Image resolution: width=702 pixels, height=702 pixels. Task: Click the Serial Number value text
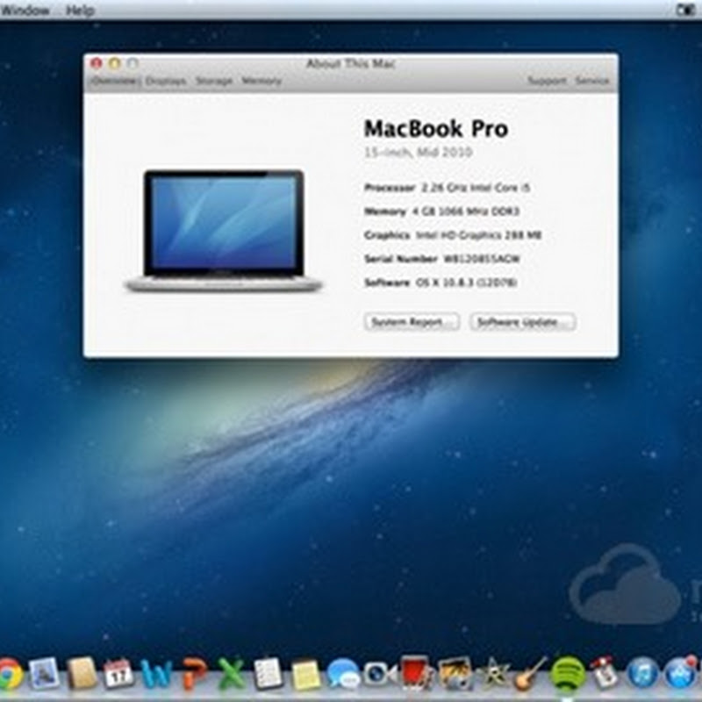click(x=482, y=259)
